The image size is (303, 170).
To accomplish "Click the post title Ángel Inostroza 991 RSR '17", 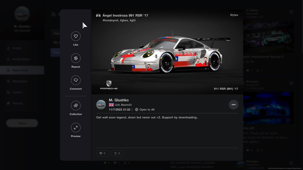I will coord(125,16).
